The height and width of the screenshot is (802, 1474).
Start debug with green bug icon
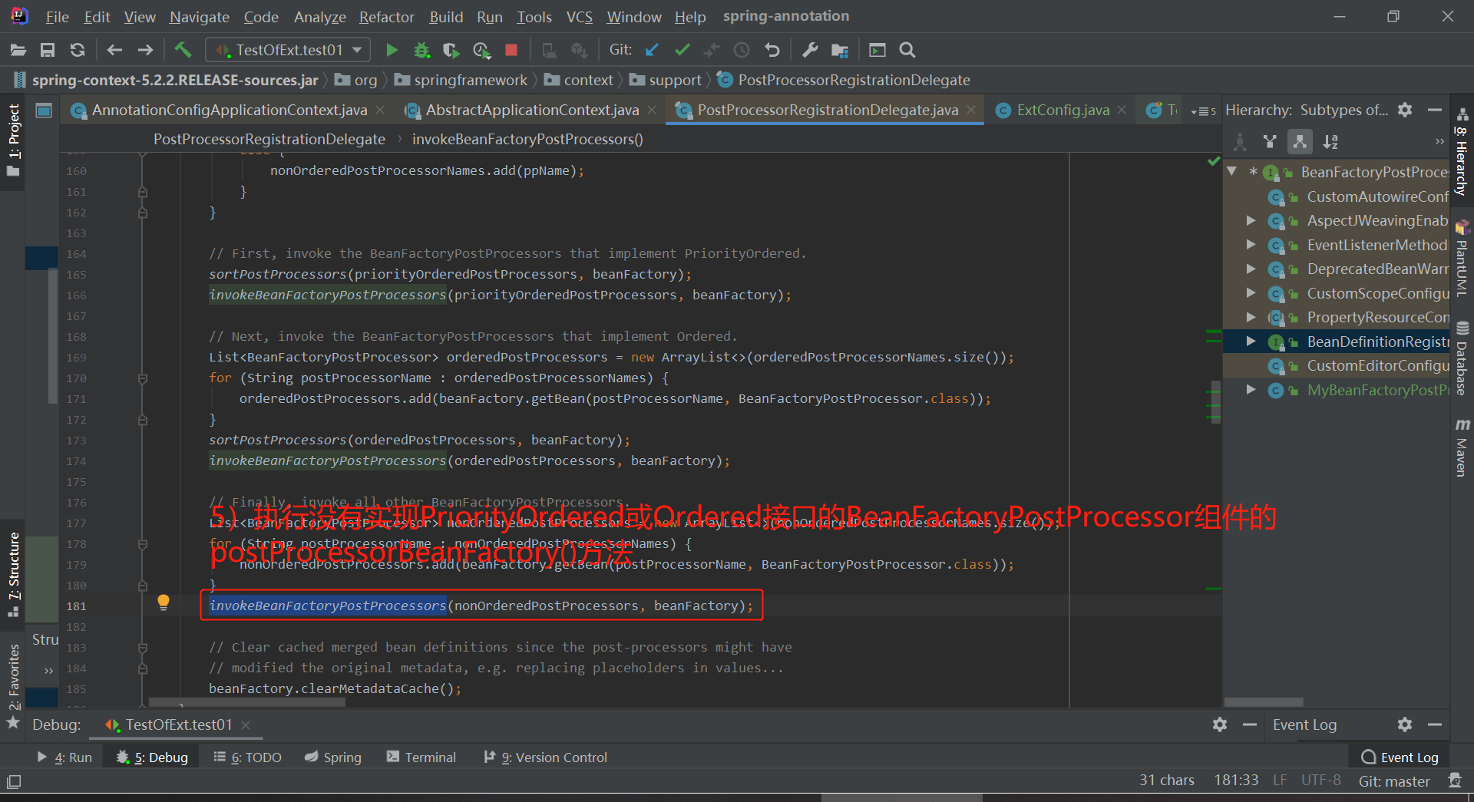point(421,50)
